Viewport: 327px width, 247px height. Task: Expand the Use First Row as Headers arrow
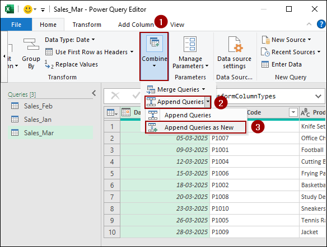132,51
